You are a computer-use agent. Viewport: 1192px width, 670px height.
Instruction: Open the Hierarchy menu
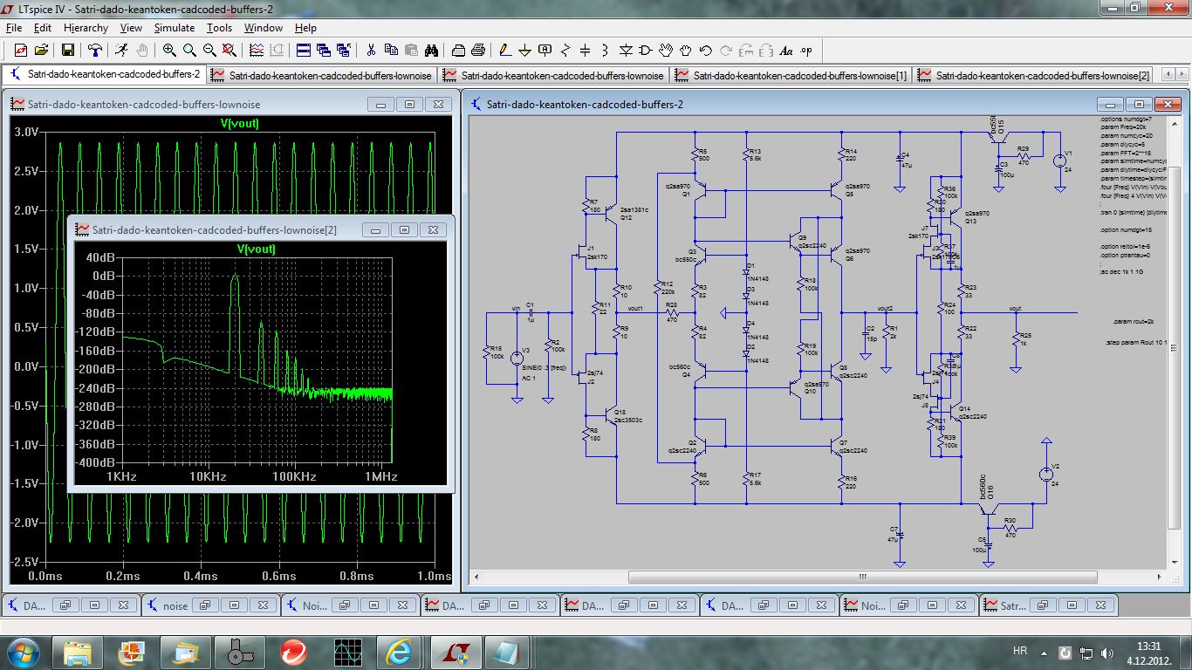pyautogui.click(x=86, y=28)
